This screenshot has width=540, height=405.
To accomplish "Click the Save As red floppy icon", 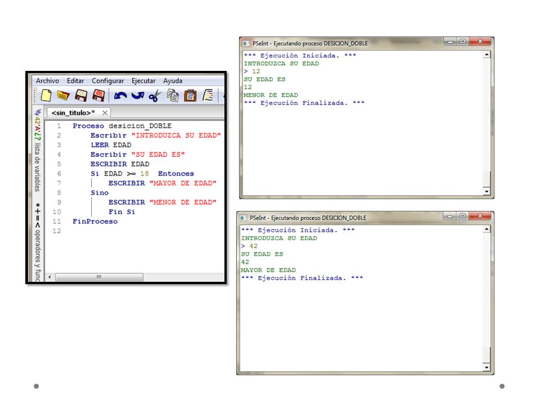I will click(x=98, y=96).
